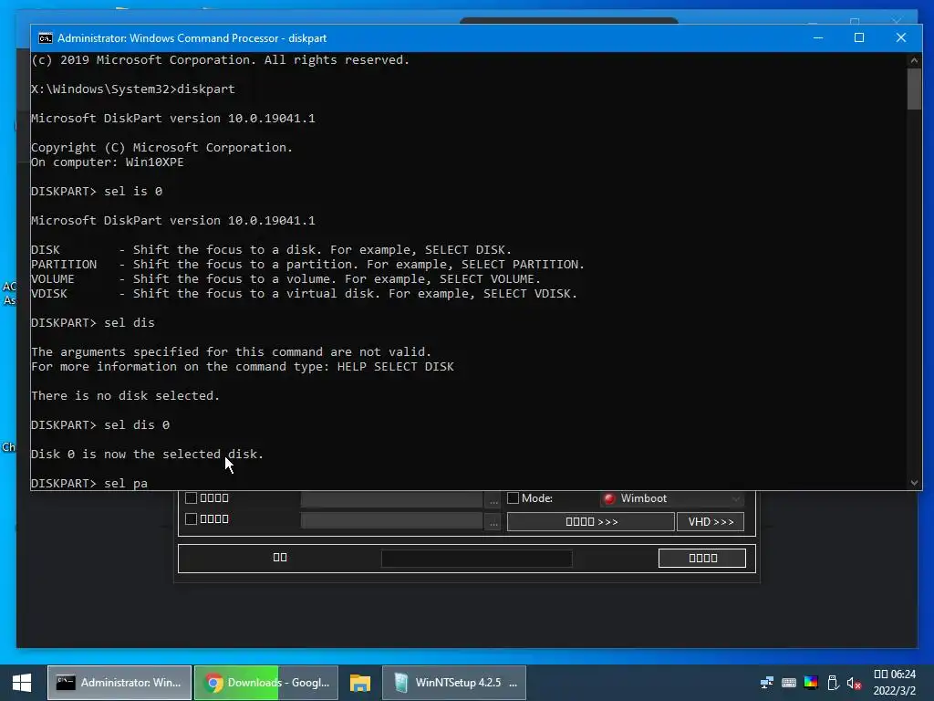Open the Windows Start menu

click(x=22, y=683)
